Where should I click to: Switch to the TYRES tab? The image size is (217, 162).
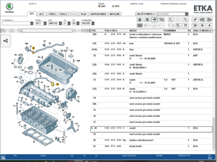(x=52, y=14)
